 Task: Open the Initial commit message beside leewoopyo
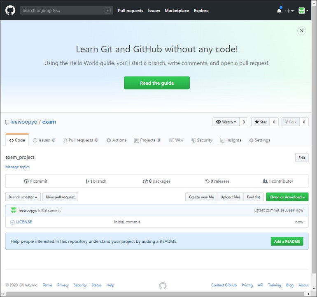[49, 210]
